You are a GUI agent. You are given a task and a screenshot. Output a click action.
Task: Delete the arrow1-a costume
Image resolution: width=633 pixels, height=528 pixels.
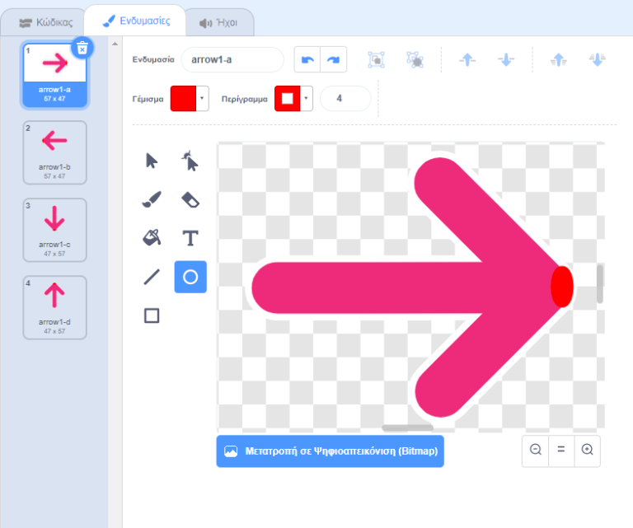82,48
